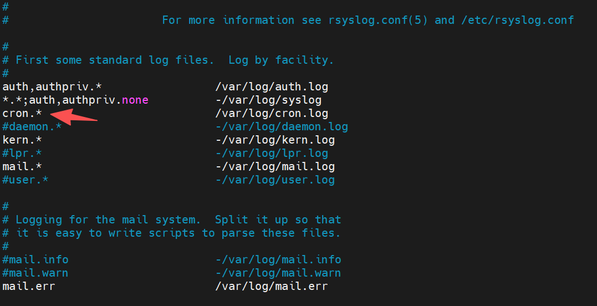Place cursor on auth,authpriv.* selector
597x306 pixels.
tap(52, 87)
